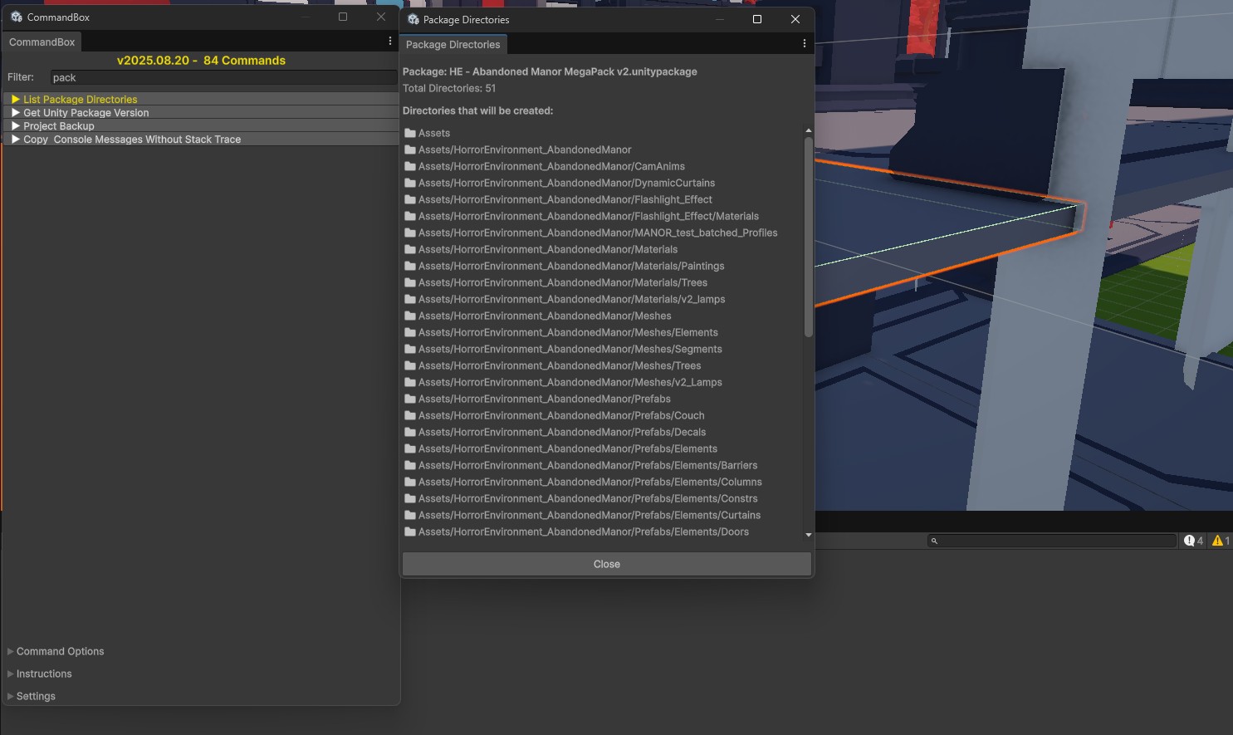1233x735 pixels.
Task: Click the "Assets/HorrorEnvironment_AbandonedManor/Prefabs" row text
Action: click(545, 399)
